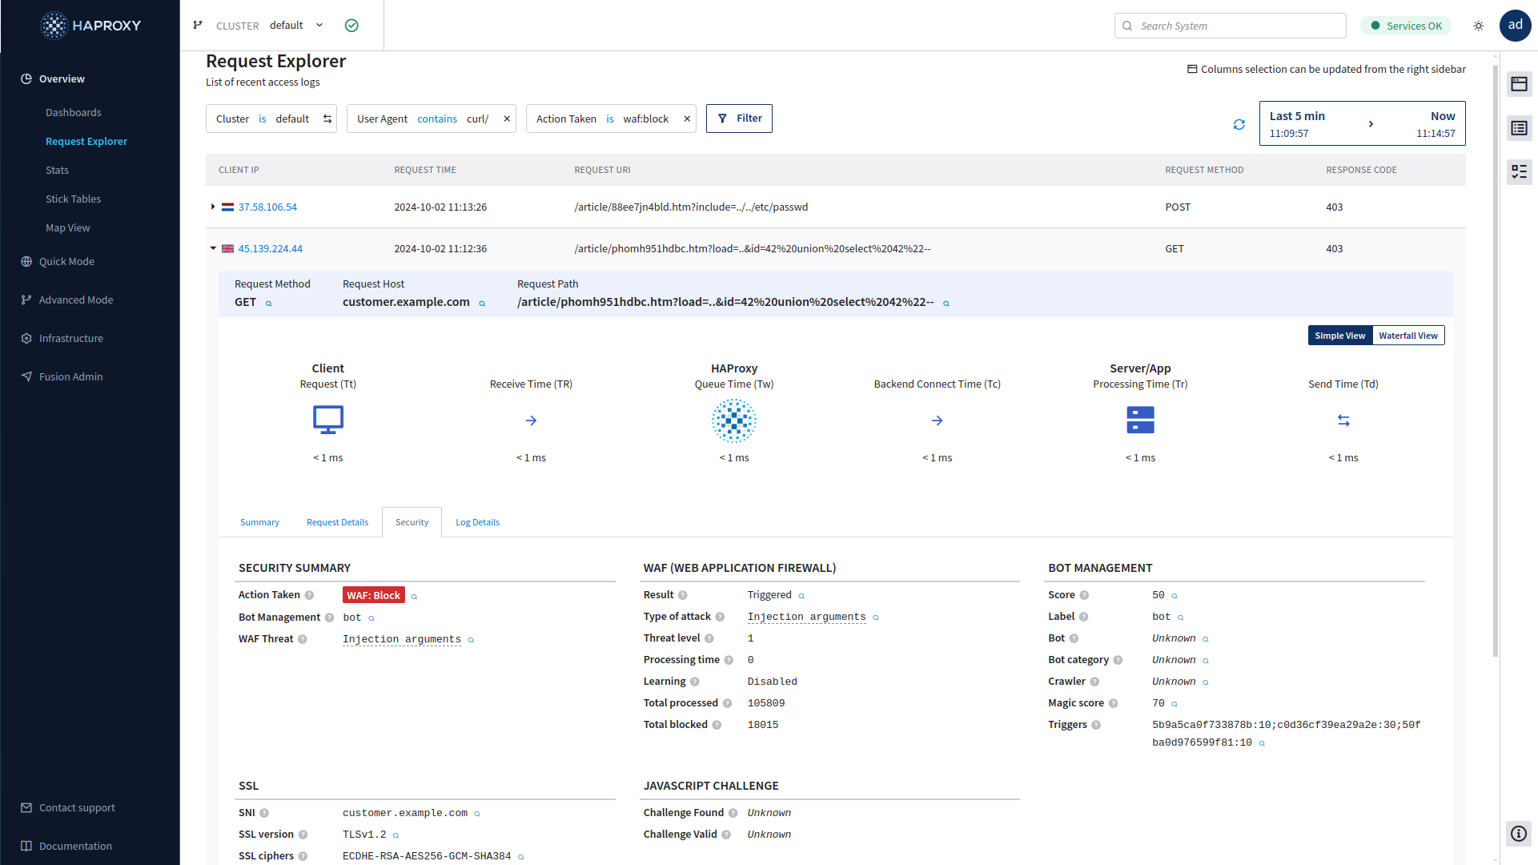Expand the 37.58.106.54 request row
The image size is (1538, 865).
(x=212, y=207)
